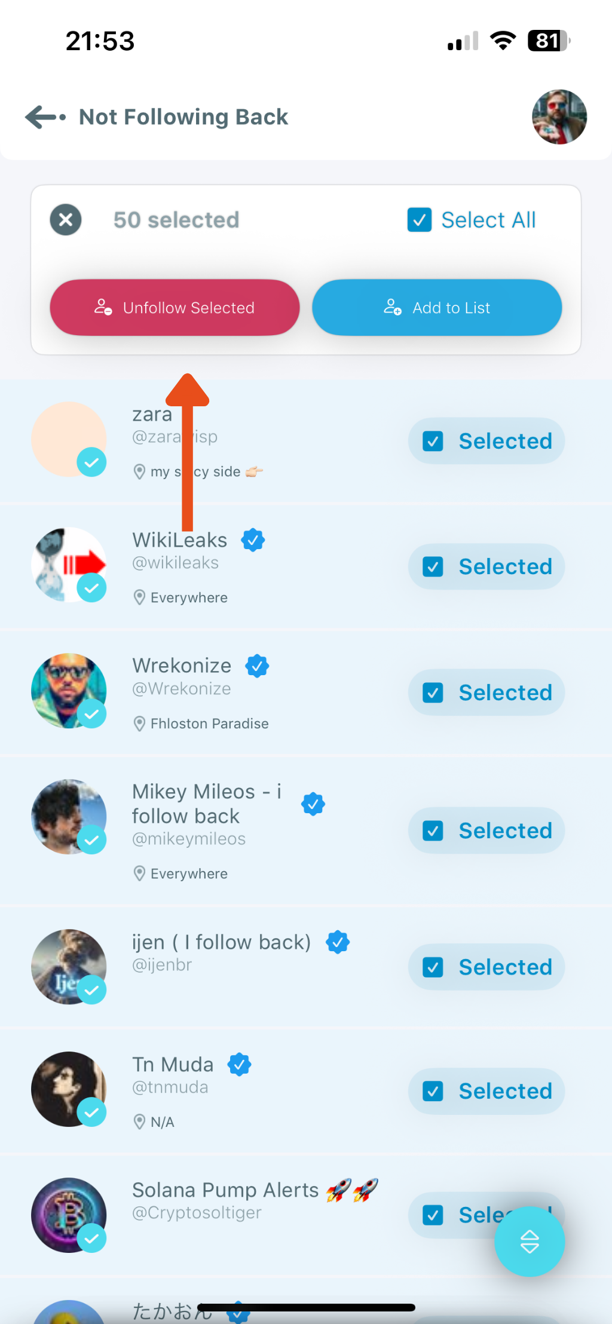Tap checkmark badge on zara's avatar

[92, 462]
